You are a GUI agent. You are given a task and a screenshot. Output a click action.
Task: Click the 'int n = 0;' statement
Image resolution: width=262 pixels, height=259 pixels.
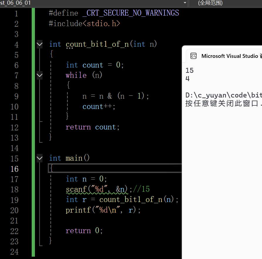point(86,179)
